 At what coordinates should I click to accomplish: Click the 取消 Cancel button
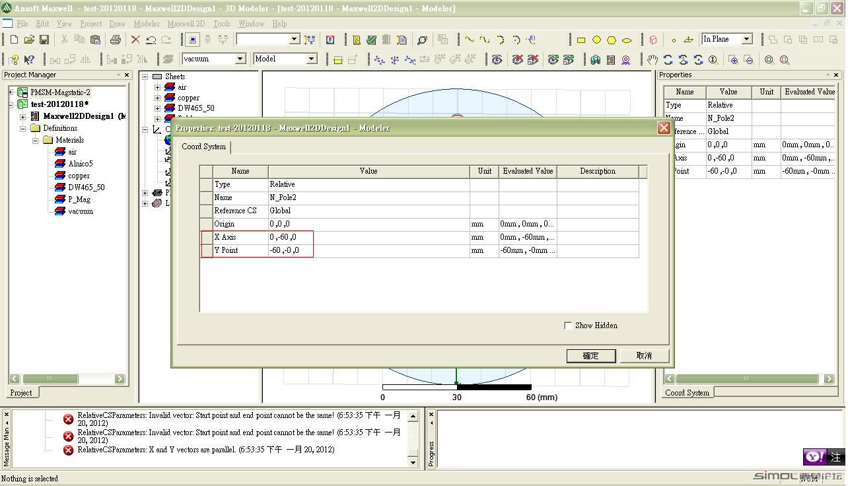tap(644, 356)
